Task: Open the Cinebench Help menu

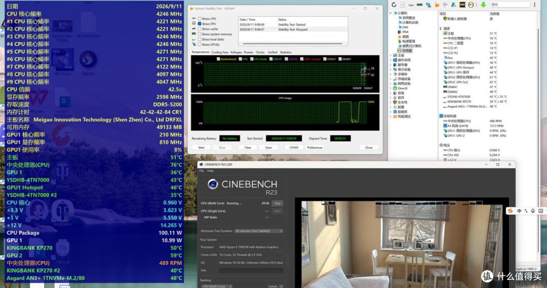Action: (x=210, y=171)
